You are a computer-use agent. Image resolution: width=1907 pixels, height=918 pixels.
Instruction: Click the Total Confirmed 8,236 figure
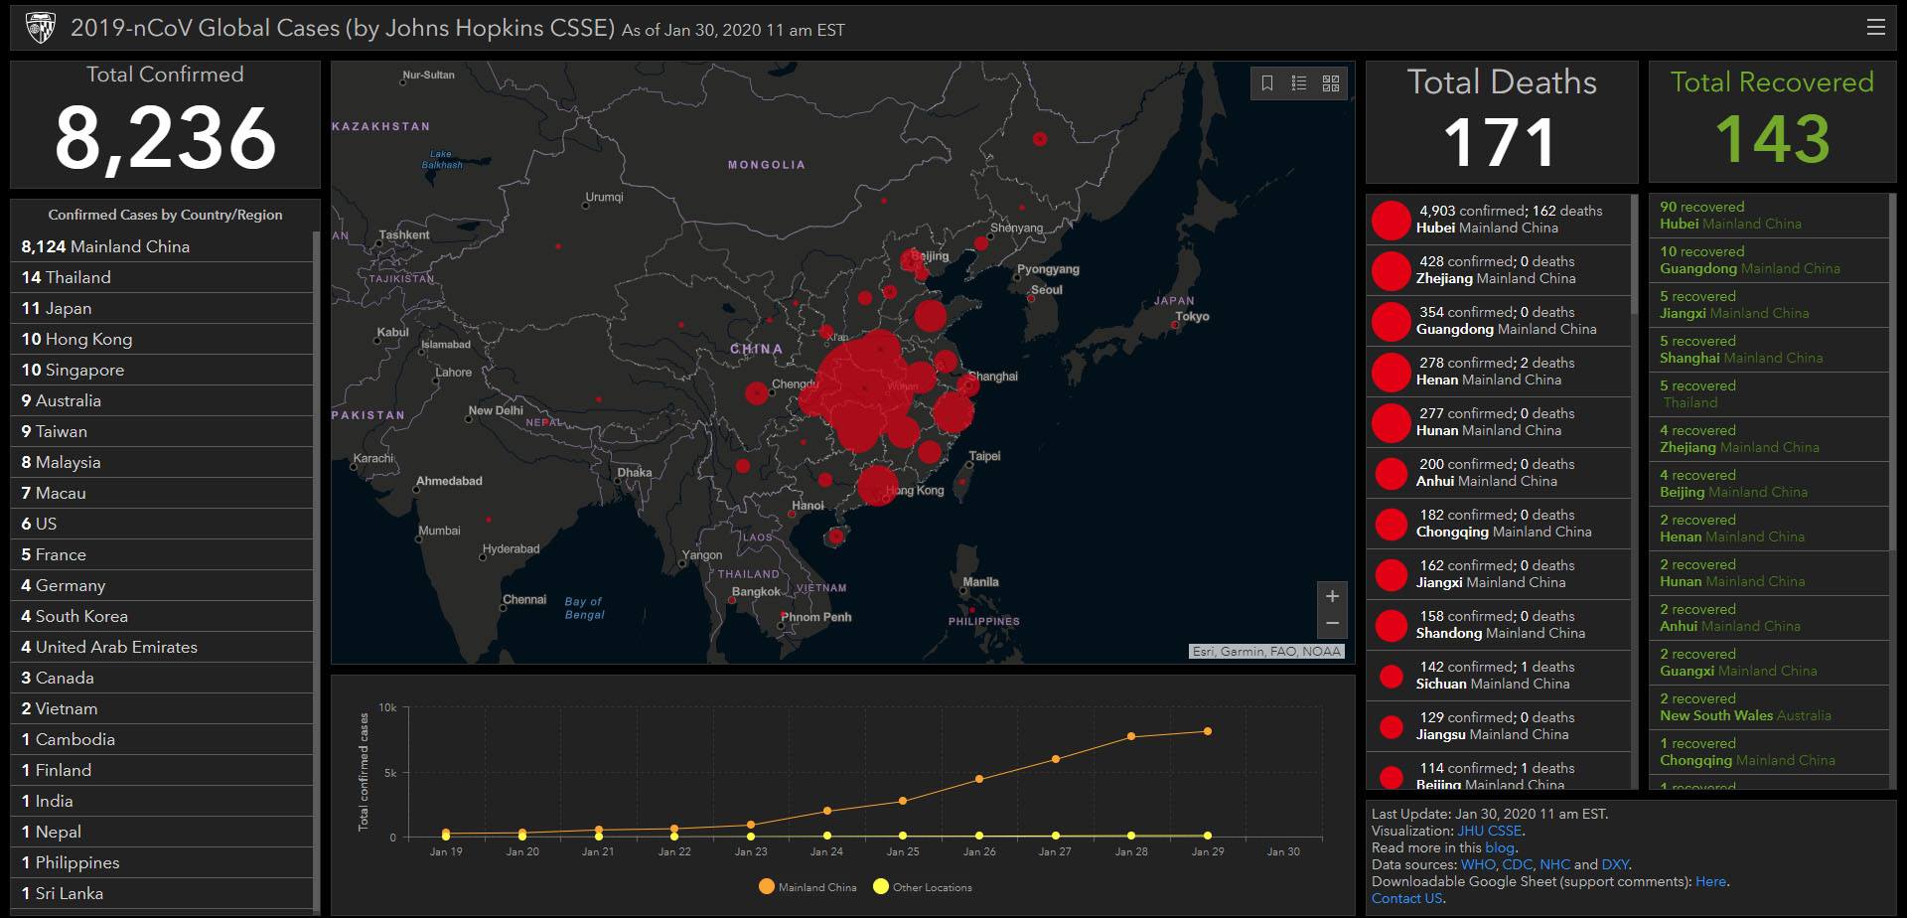165,138
